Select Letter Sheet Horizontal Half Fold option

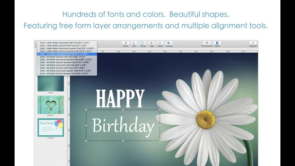64,43
